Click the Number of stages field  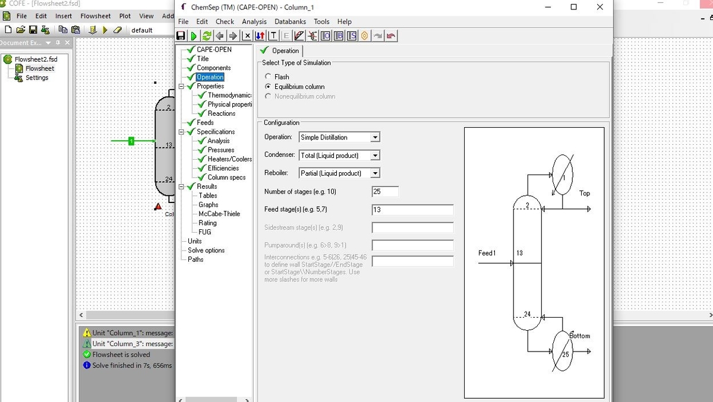coord(385,192)
